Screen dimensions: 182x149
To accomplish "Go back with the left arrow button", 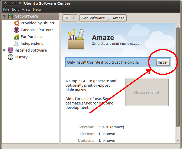I will point(66,18).
